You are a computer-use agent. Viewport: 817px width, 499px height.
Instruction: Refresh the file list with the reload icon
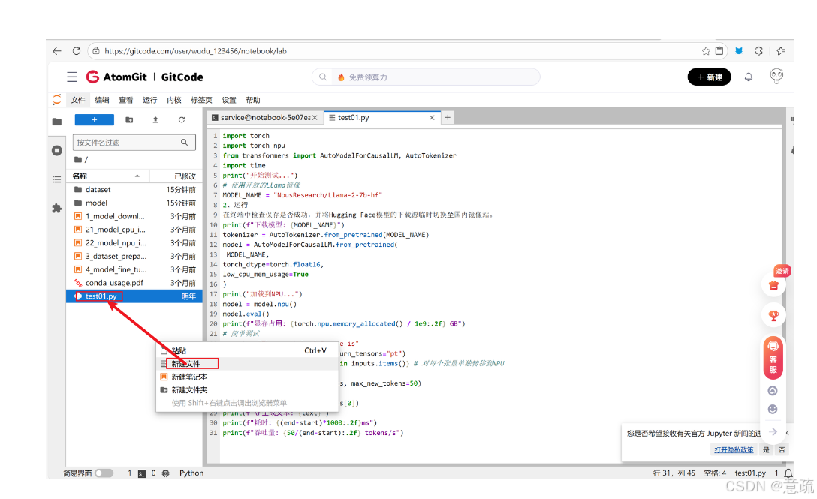coord(181,120)
